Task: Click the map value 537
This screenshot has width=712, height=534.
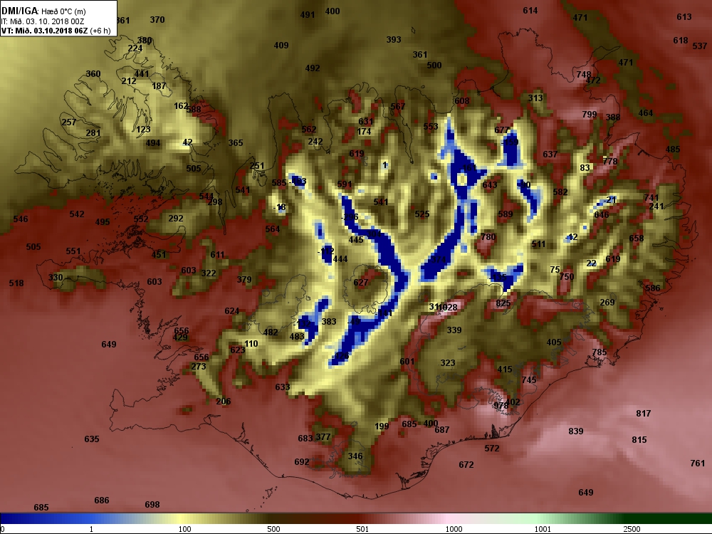Action: tap(700, 46)
